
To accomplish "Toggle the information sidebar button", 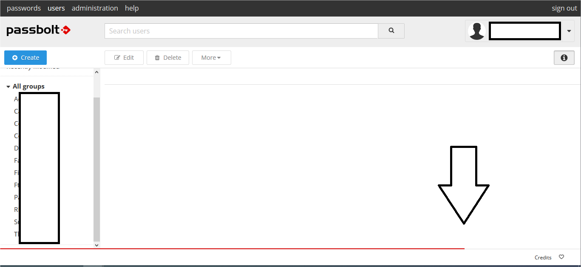I will tap(564, 58).
